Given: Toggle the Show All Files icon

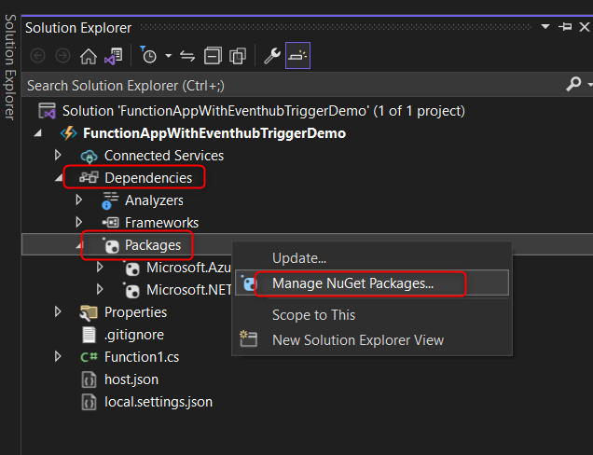Looking at the screenshot, I should (237, 56).
